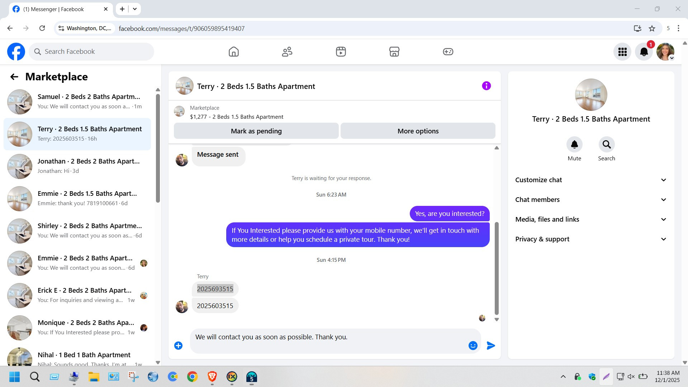The height and width of the screenshot is (387, 688).
Task: Toggle system volume icon in tray
Action: point(631,377)
